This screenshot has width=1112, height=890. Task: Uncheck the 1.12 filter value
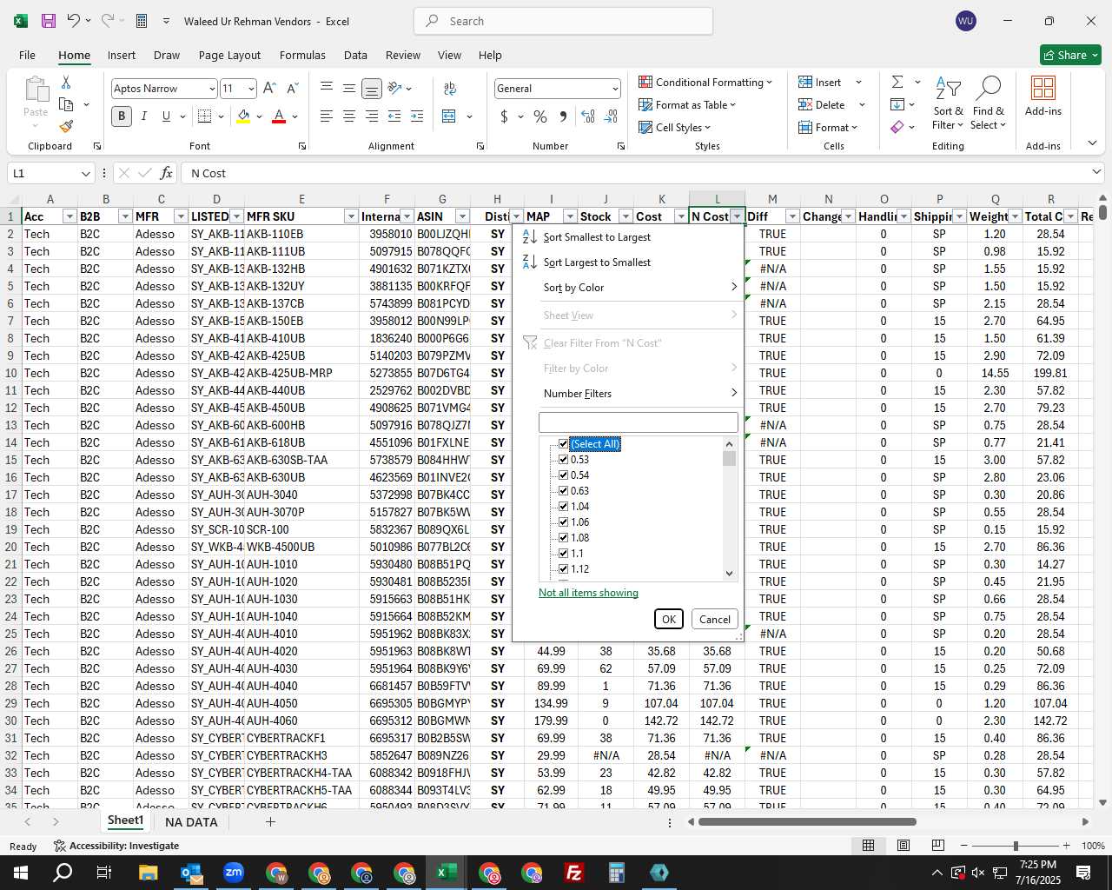[x=563, y=569]
